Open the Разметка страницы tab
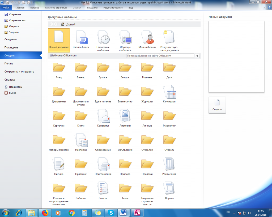 [56, 8]
